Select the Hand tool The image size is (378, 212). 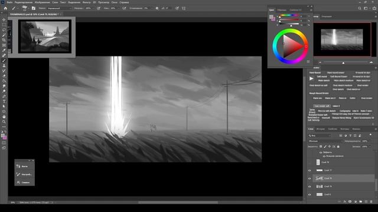pyautogui.click(x=4, y=117)
